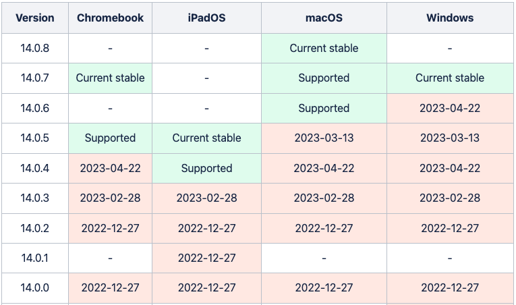Click the Windows column header
The width and height of the screenshot is (516, 305).
tap(450, 18)
